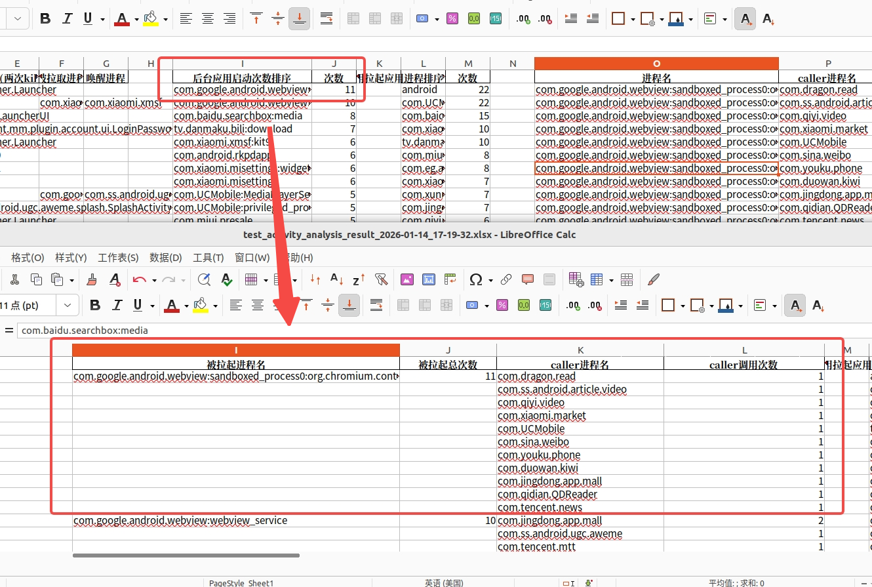The image size is (872, 587).
Task: Open the 窗口(W) menu
Action: click(252, 258)
